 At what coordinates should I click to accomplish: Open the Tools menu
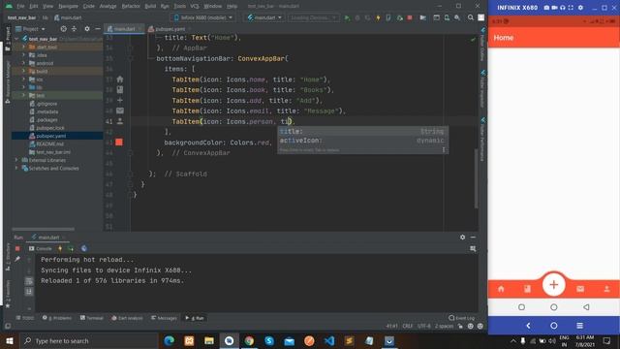click(179, 7)
